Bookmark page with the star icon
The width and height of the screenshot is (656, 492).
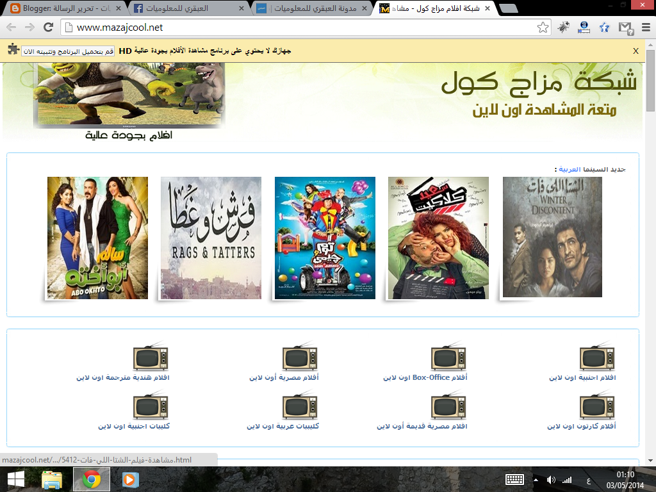point(543,28)
